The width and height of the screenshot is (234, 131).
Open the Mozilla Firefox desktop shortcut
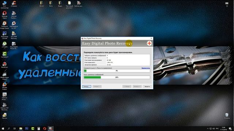click(x=4, y=86)
